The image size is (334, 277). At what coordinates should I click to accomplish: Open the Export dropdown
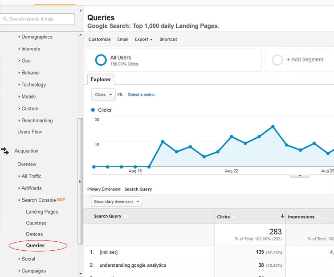[x=144, y=39]
